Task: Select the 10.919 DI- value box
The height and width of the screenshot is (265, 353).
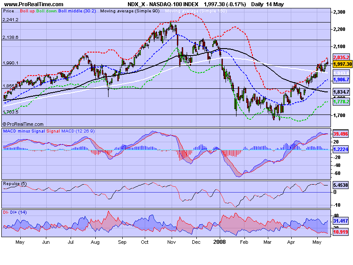Action: coord(341,232)
